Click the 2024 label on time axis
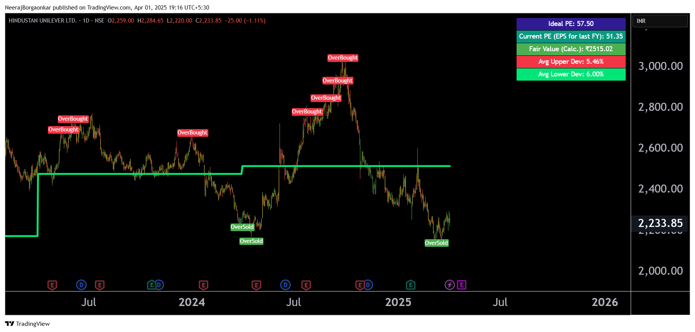Viewport: 695px width, 332px height. pyautogui.click(x=192, y=302)
